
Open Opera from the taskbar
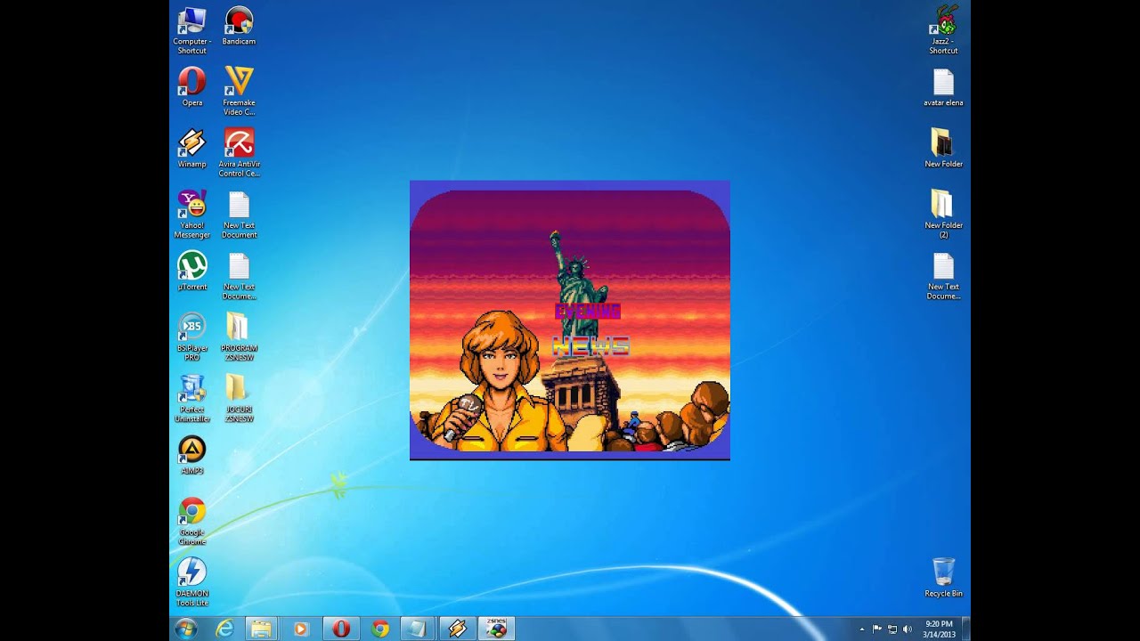[340, 629]
